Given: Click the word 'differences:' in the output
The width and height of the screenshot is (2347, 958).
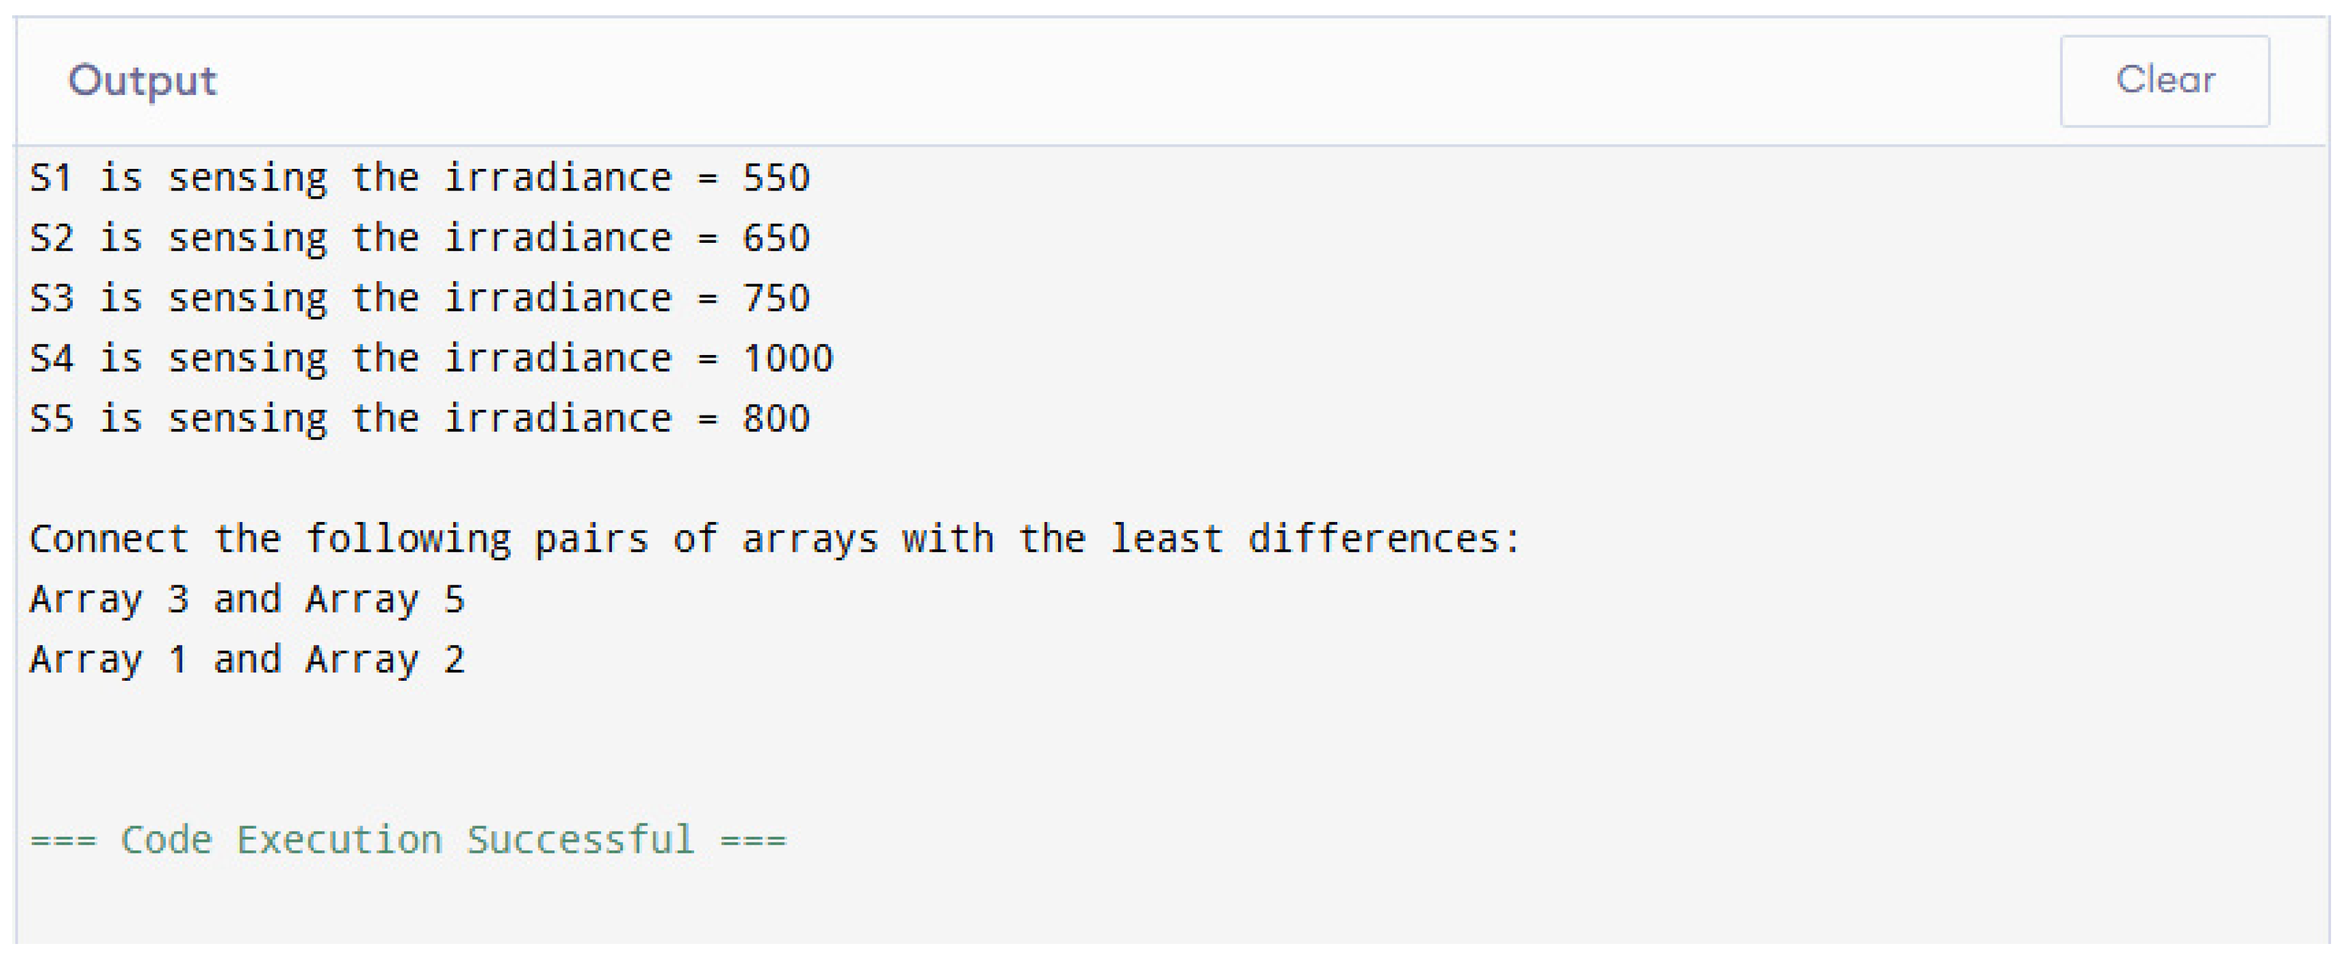Looking at the screenshot, I should coord(1384,539).
